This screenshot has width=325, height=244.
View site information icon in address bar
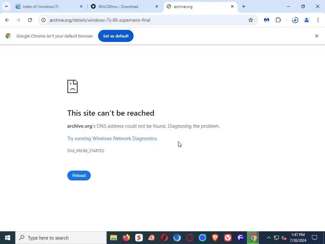coord(43,20)
